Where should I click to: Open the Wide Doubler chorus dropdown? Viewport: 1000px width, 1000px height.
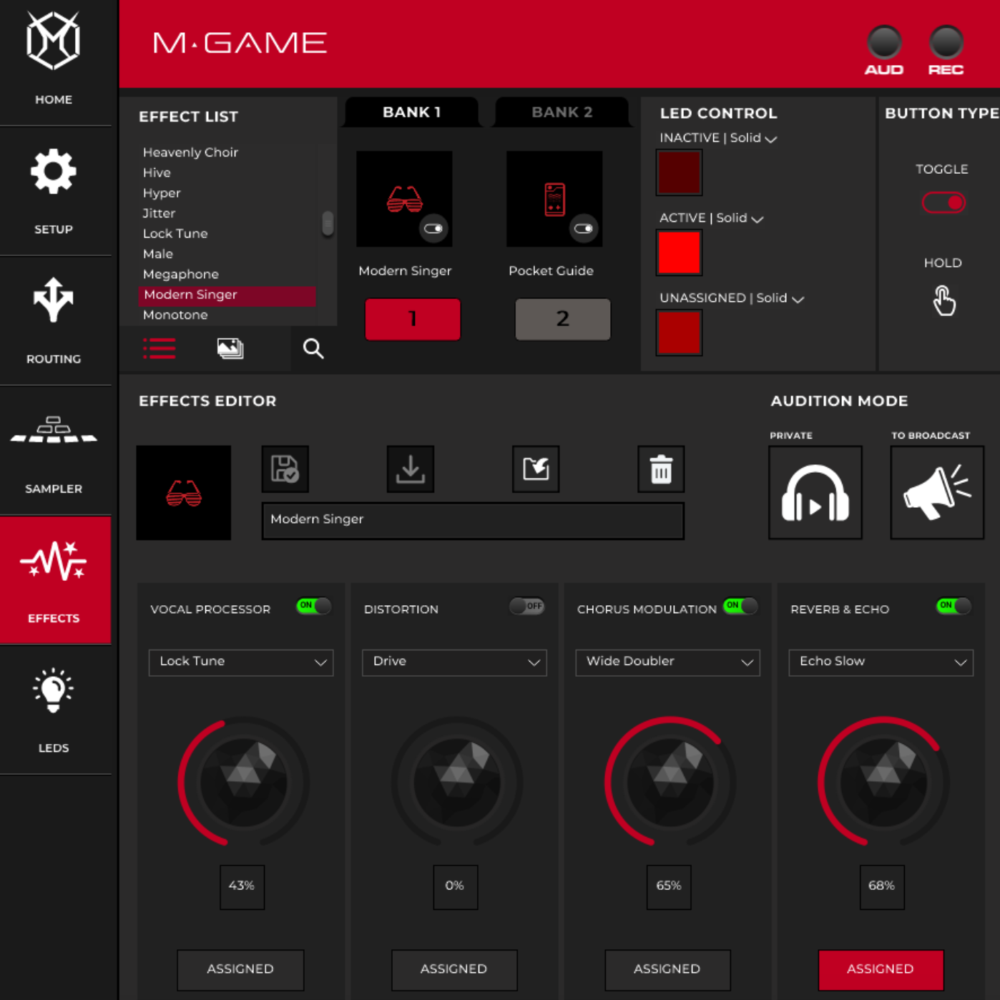(667, 662)
